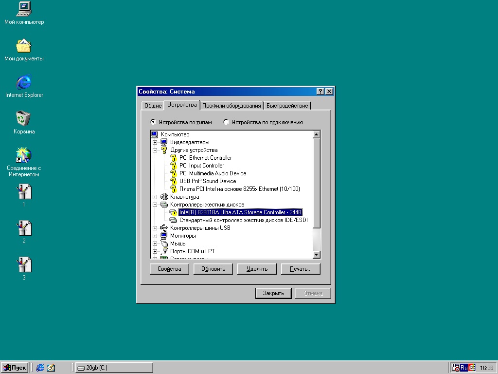Select Устройства по типам radio button
The image size is (498, 374).
coord(153,122)
